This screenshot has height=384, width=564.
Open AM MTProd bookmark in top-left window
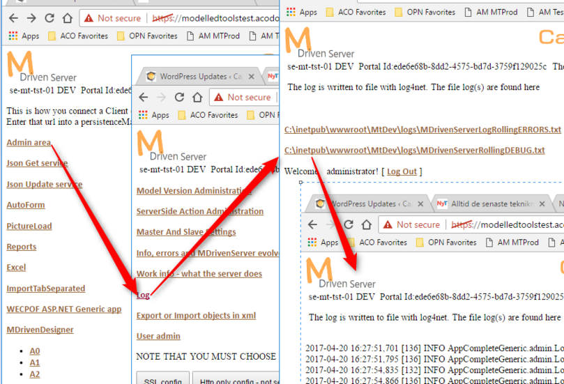213,36
